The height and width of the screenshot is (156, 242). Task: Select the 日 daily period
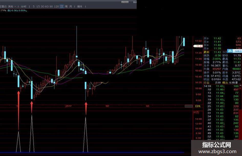[x=62, y=6]
